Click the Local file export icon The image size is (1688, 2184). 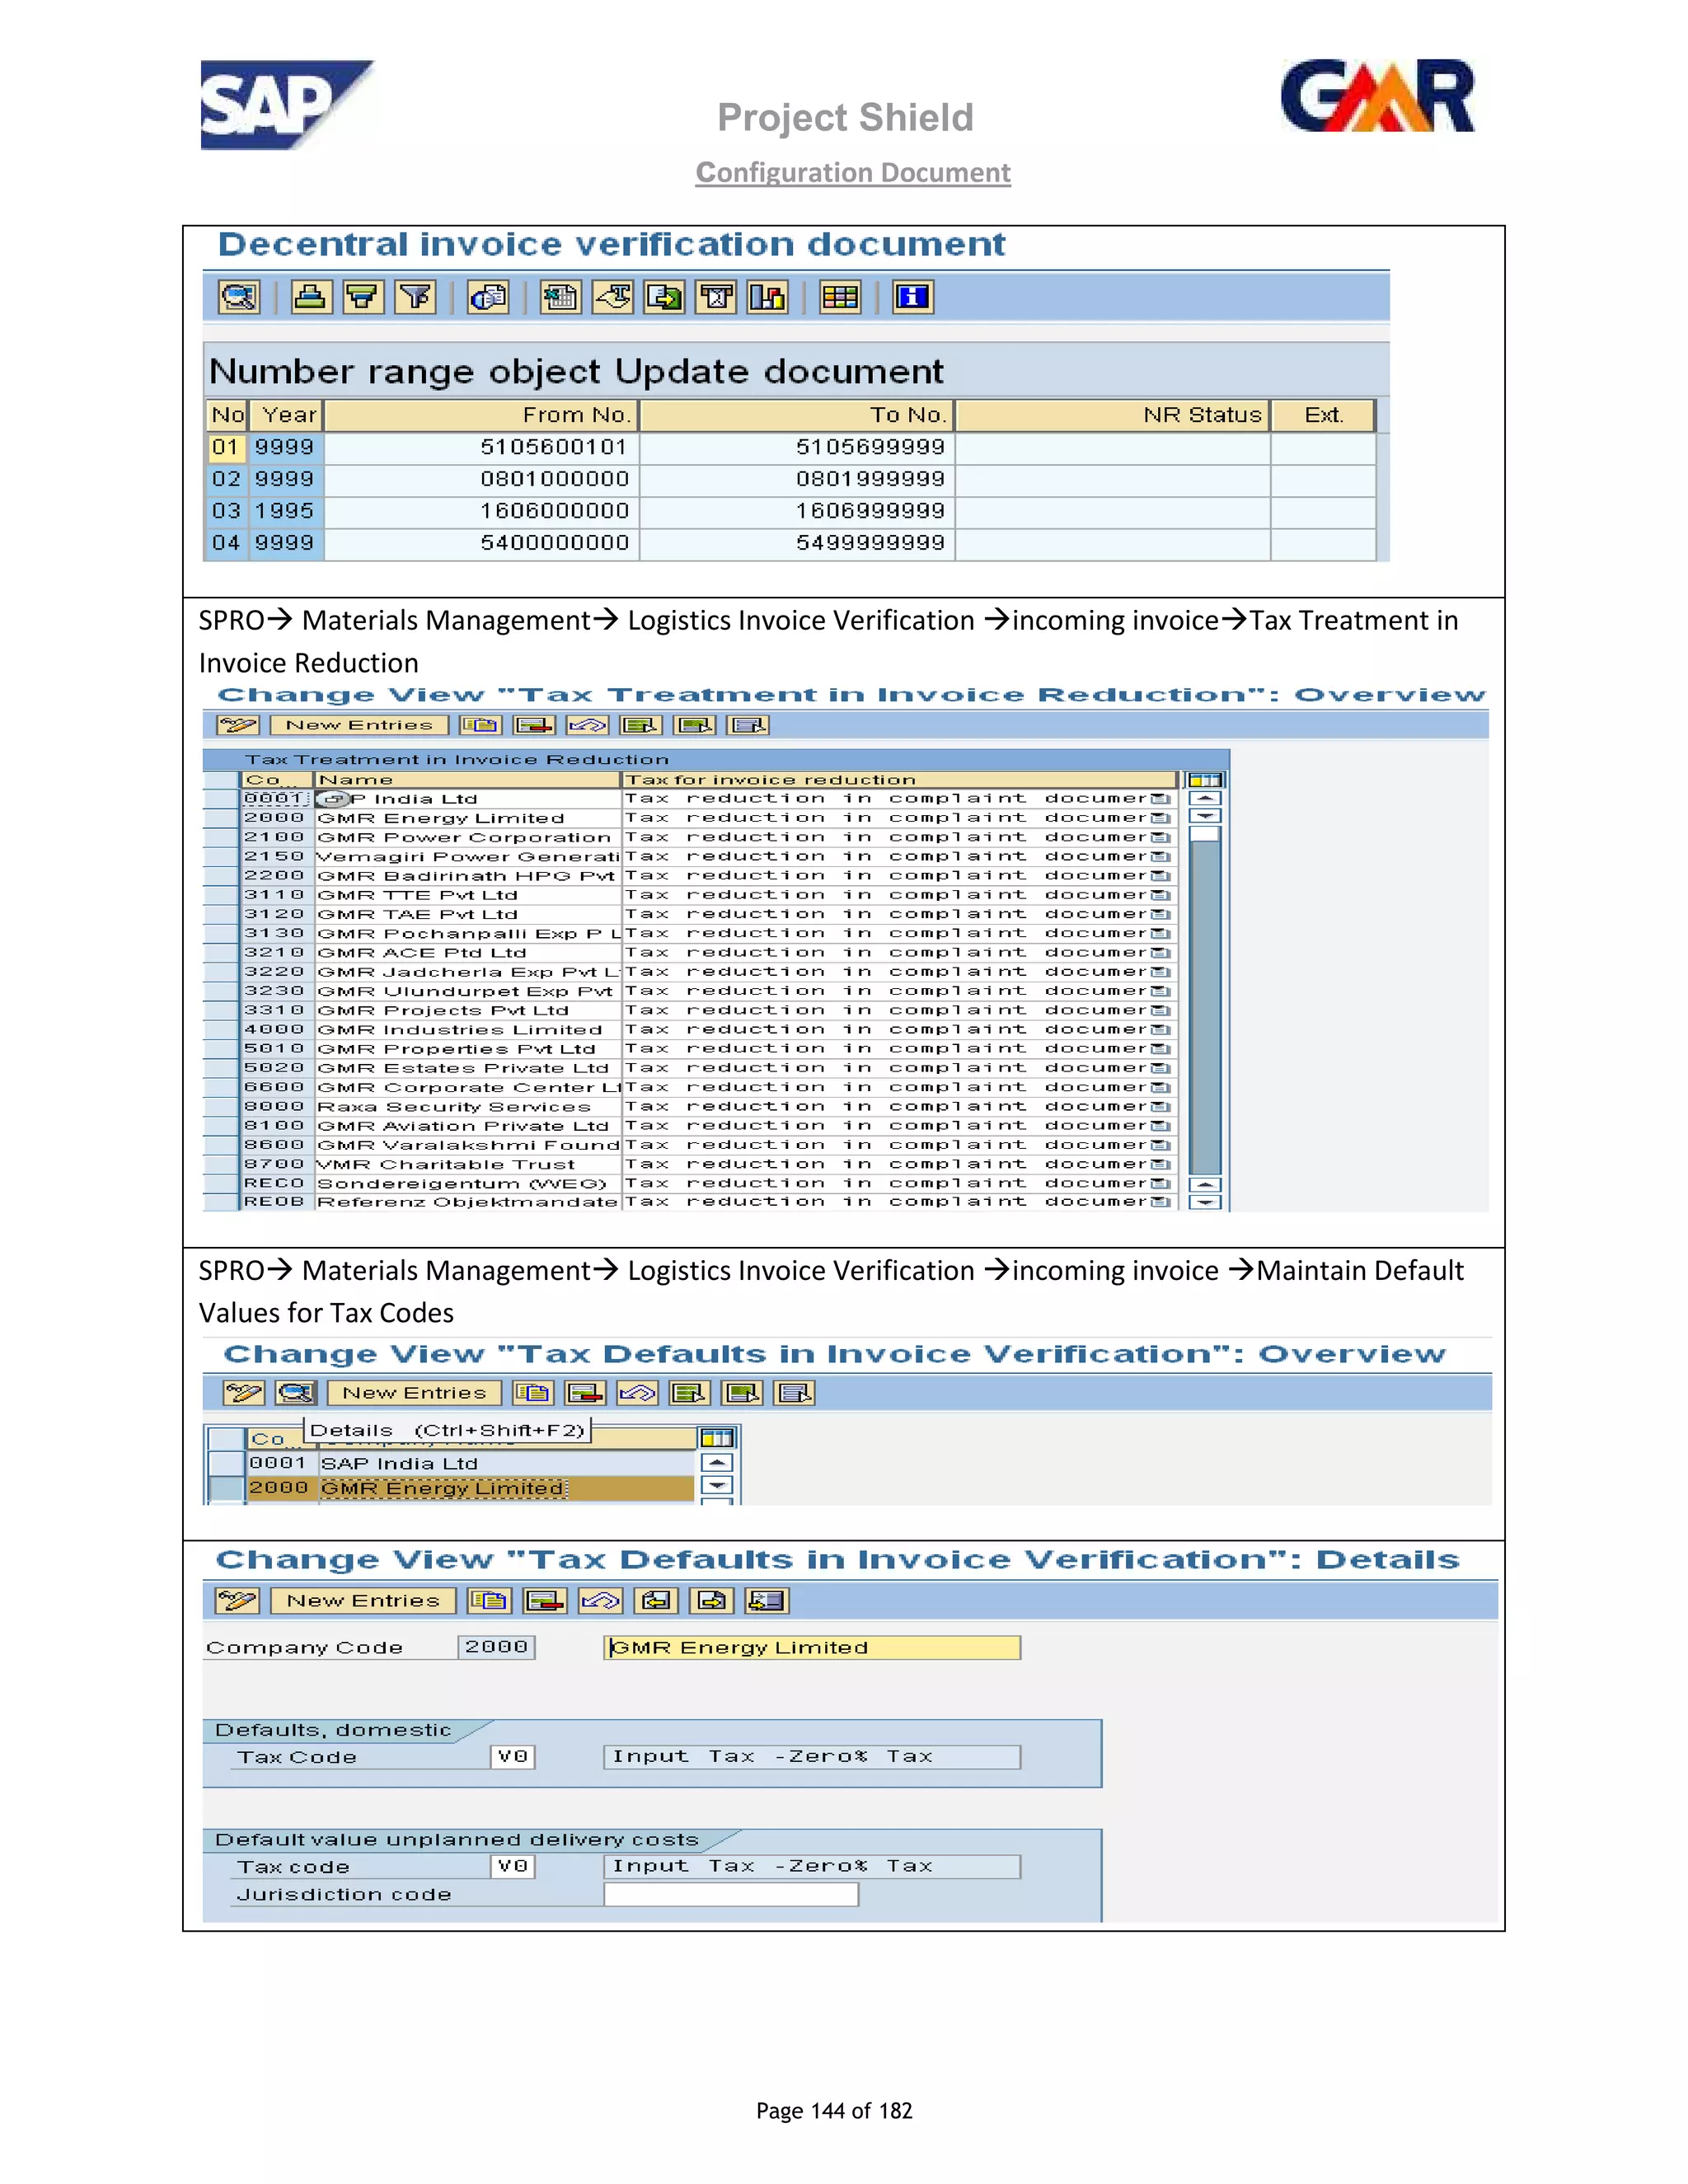(665, 297)
